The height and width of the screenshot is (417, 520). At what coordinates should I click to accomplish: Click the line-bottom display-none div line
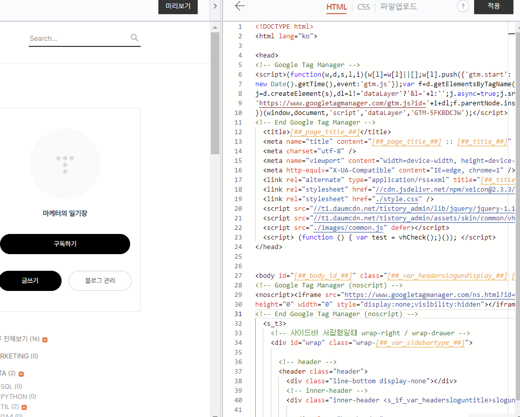click(x=371, y=381)
